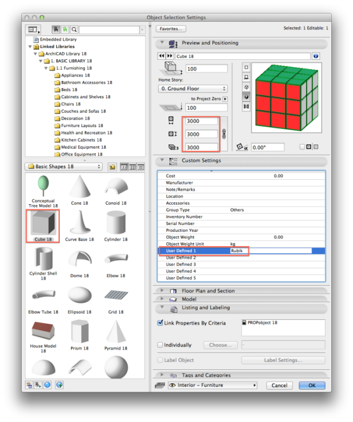
Task: Collapse the Preview and Positioning panel
Action: pos(162,42)
